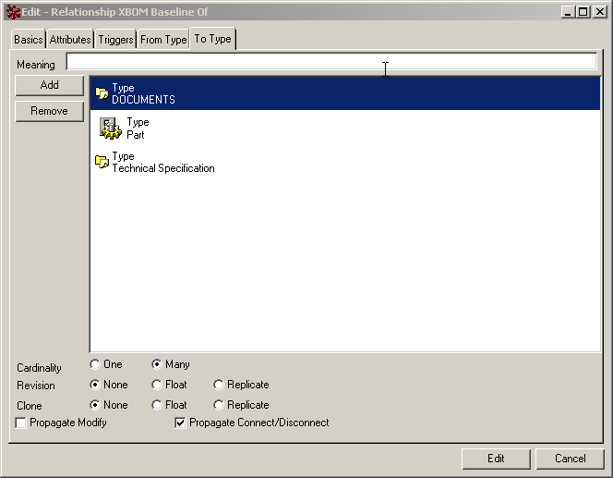Set Clone to Replicate
This screenshot has width=613, height=478.
pyautogui.click(x=219, y=405)
